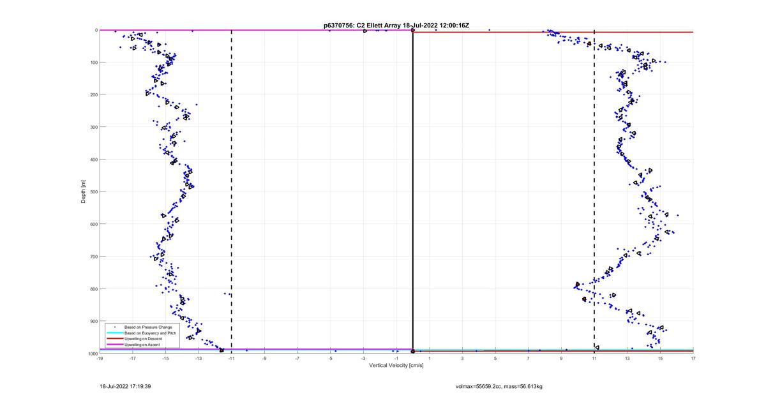Image resolution: width=766 pixels, height=397 pixels.
Task: Click the positive x-axis tick label "9"
Action: (562, 358)
